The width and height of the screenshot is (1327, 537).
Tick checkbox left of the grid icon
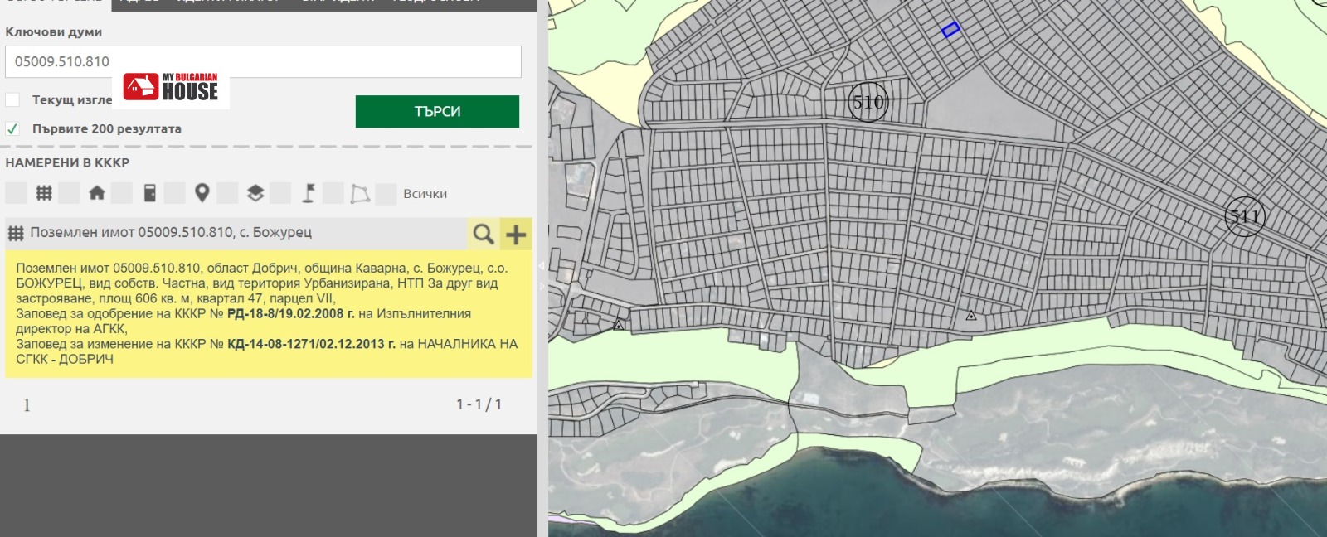(16, 193)
